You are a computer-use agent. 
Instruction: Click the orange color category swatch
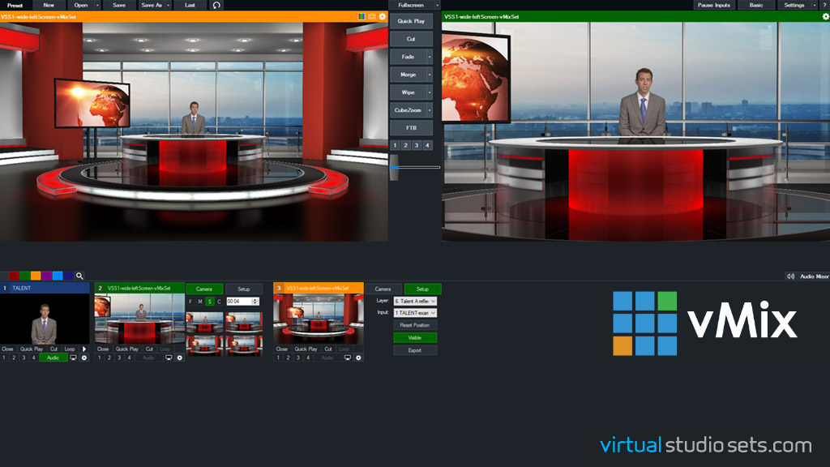pyautogui.click(x=36, y=276)
